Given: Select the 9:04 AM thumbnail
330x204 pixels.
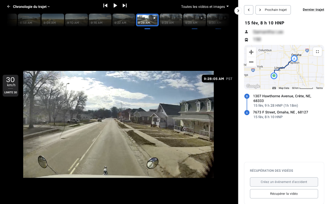Looking at the screenshot, I should pyautogui.click(x=52, y=20).
